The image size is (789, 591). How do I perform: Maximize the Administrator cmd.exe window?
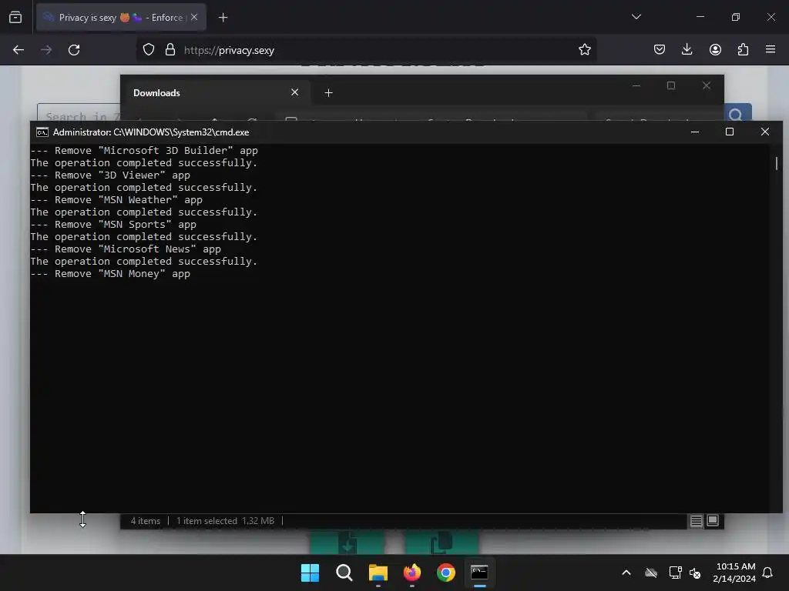pos(730,132)
